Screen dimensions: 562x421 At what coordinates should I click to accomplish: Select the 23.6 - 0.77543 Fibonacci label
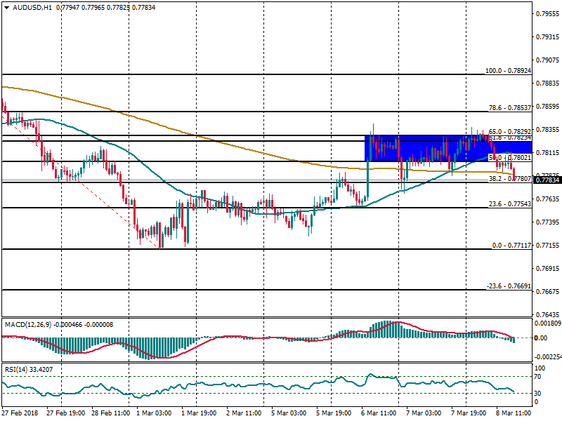pos(510,204)
